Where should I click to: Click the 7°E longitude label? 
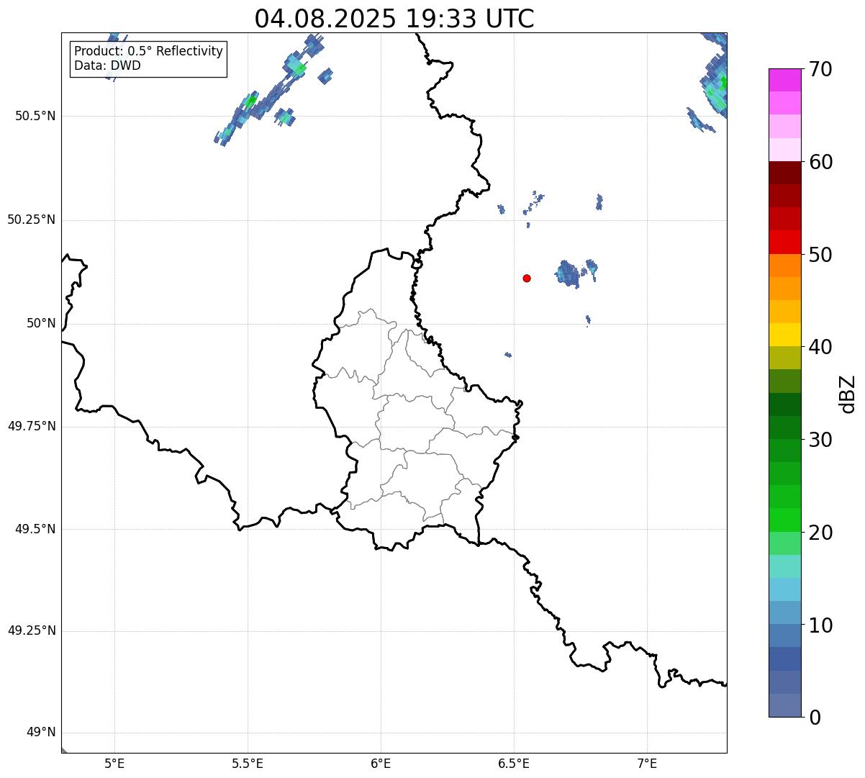click(648, 763)
